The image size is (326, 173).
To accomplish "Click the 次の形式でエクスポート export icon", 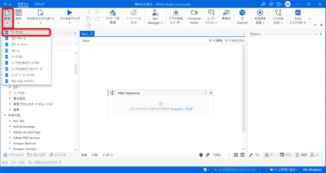I will point(40,12).
